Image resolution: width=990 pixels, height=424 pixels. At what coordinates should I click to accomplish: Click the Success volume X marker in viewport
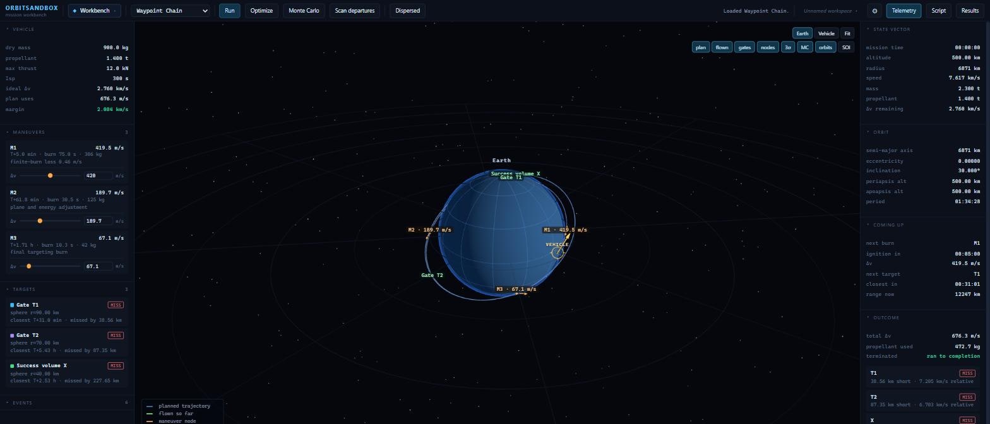(516, 174)
